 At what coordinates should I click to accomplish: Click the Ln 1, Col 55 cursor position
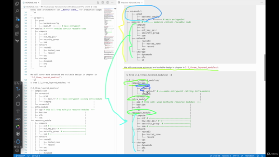pyautogui.click(x=215, y=156)
